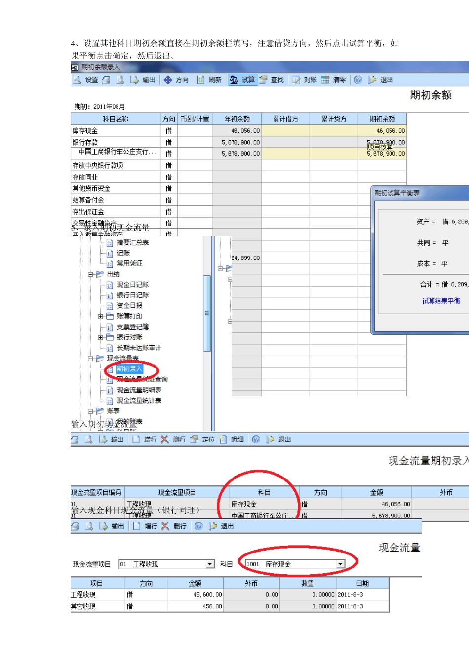Select 期初录入 under 现金流量表

pyautogui.click(x=129, y=369)
